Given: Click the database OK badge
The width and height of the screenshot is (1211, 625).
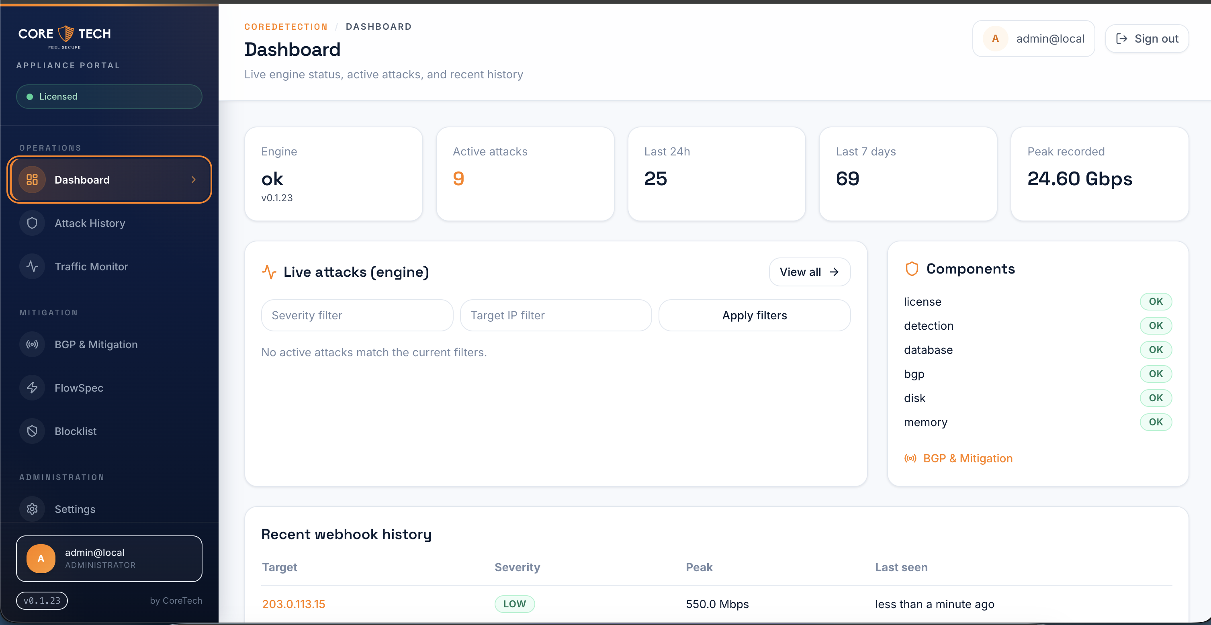Looking at the screenshot, I should (1156, 349).
